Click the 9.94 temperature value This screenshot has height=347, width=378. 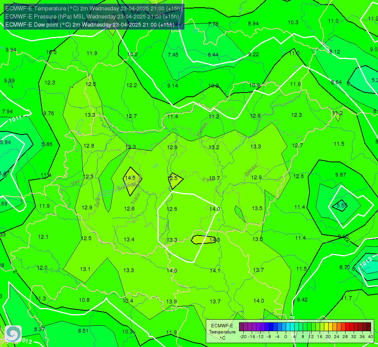(x=11, y=50)
